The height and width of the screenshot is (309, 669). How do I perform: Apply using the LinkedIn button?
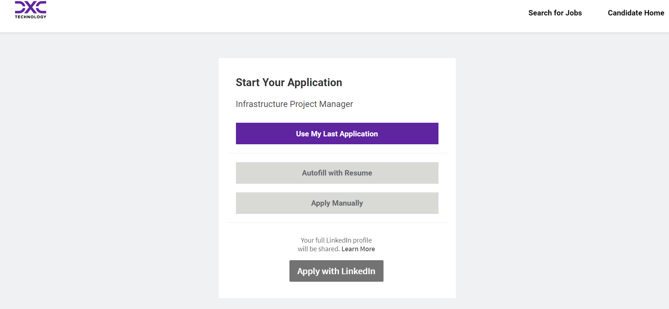[336, 271]
